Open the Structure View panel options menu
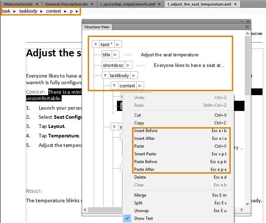 247,27
